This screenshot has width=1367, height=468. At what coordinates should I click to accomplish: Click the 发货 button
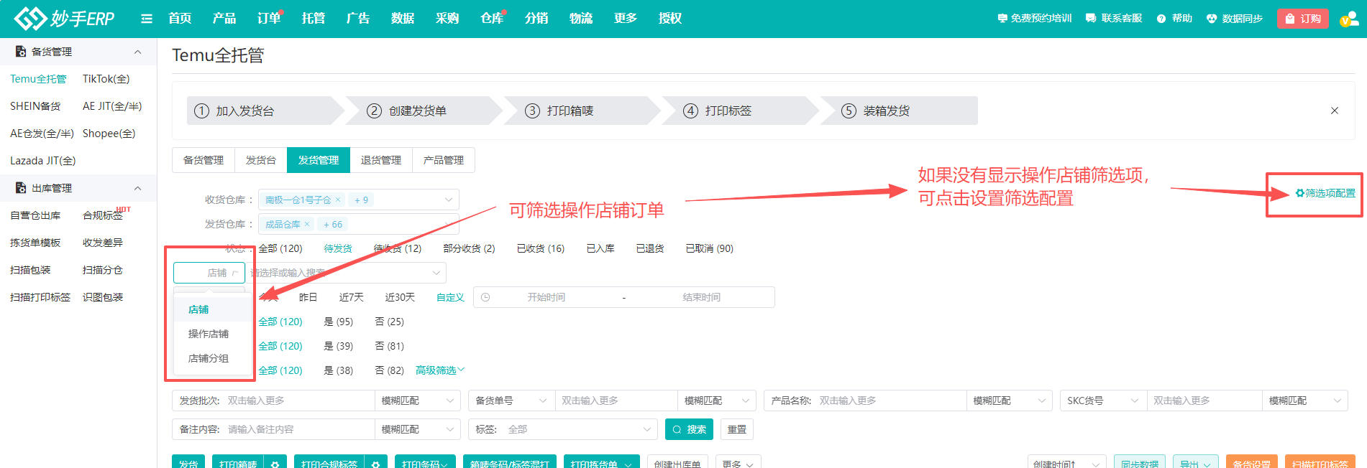[x=188, y=463]
